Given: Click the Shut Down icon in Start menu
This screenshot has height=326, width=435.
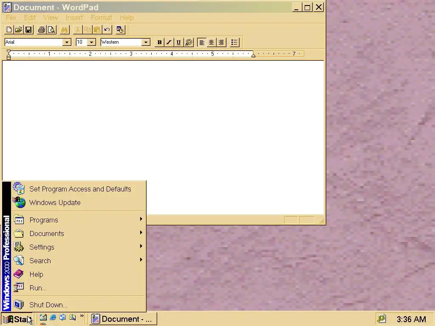Looking at the screenshot, I should tap(19, 304).
